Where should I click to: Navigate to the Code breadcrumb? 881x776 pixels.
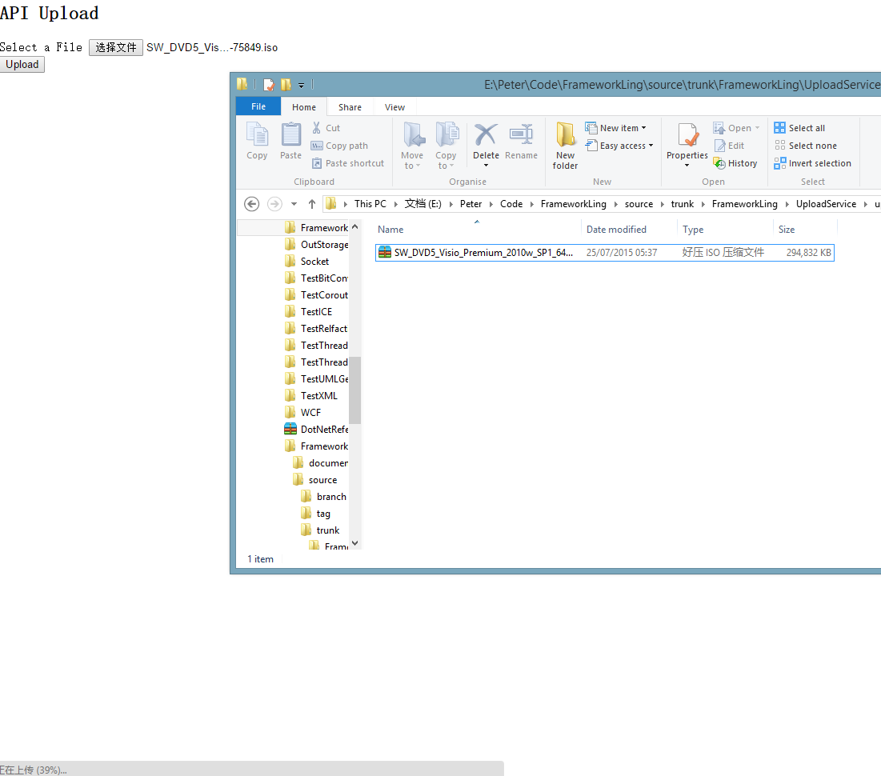pyautogui.click(x=511, y=204)
